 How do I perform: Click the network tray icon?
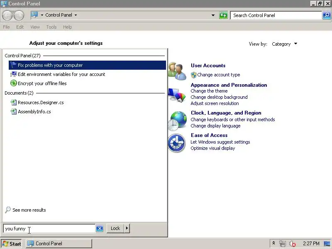click(283, 244)
